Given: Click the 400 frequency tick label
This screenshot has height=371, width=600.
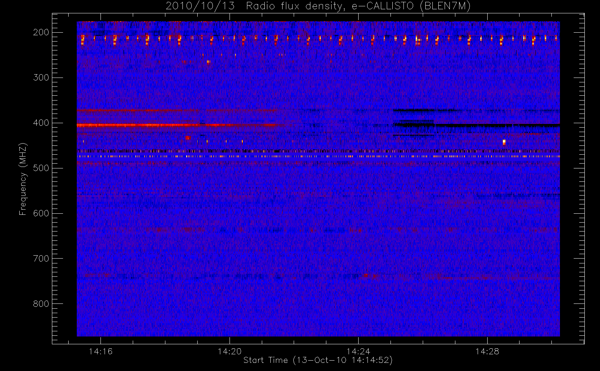Looking at the screenshot, I should pos(41,123).
